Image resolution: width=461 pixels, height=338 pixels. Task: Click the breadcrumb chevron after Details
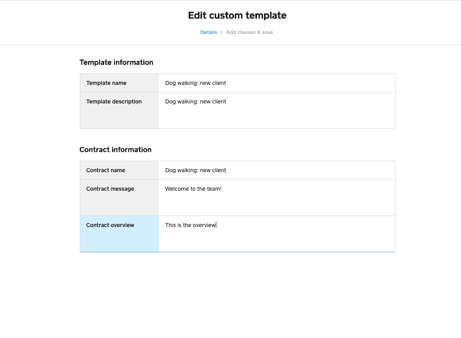[x=222, y=32]
